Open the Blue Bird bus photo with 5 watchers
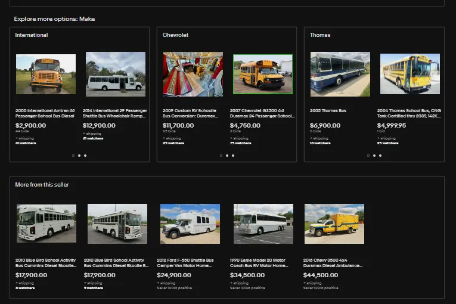Screen dimensions: 456x304 [117, 224]
